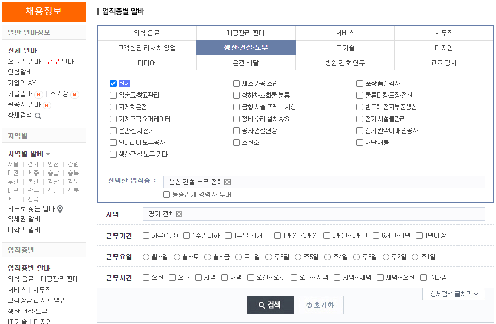Open the 교육·강사 category tab
This screenshot has width=496, height=324.
(x=444, y=63)
